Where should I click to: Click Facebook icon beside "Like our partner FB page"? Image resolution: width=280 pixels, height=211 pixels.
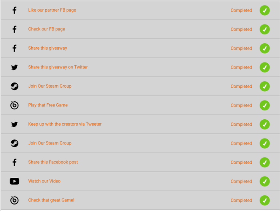(14, 10)
